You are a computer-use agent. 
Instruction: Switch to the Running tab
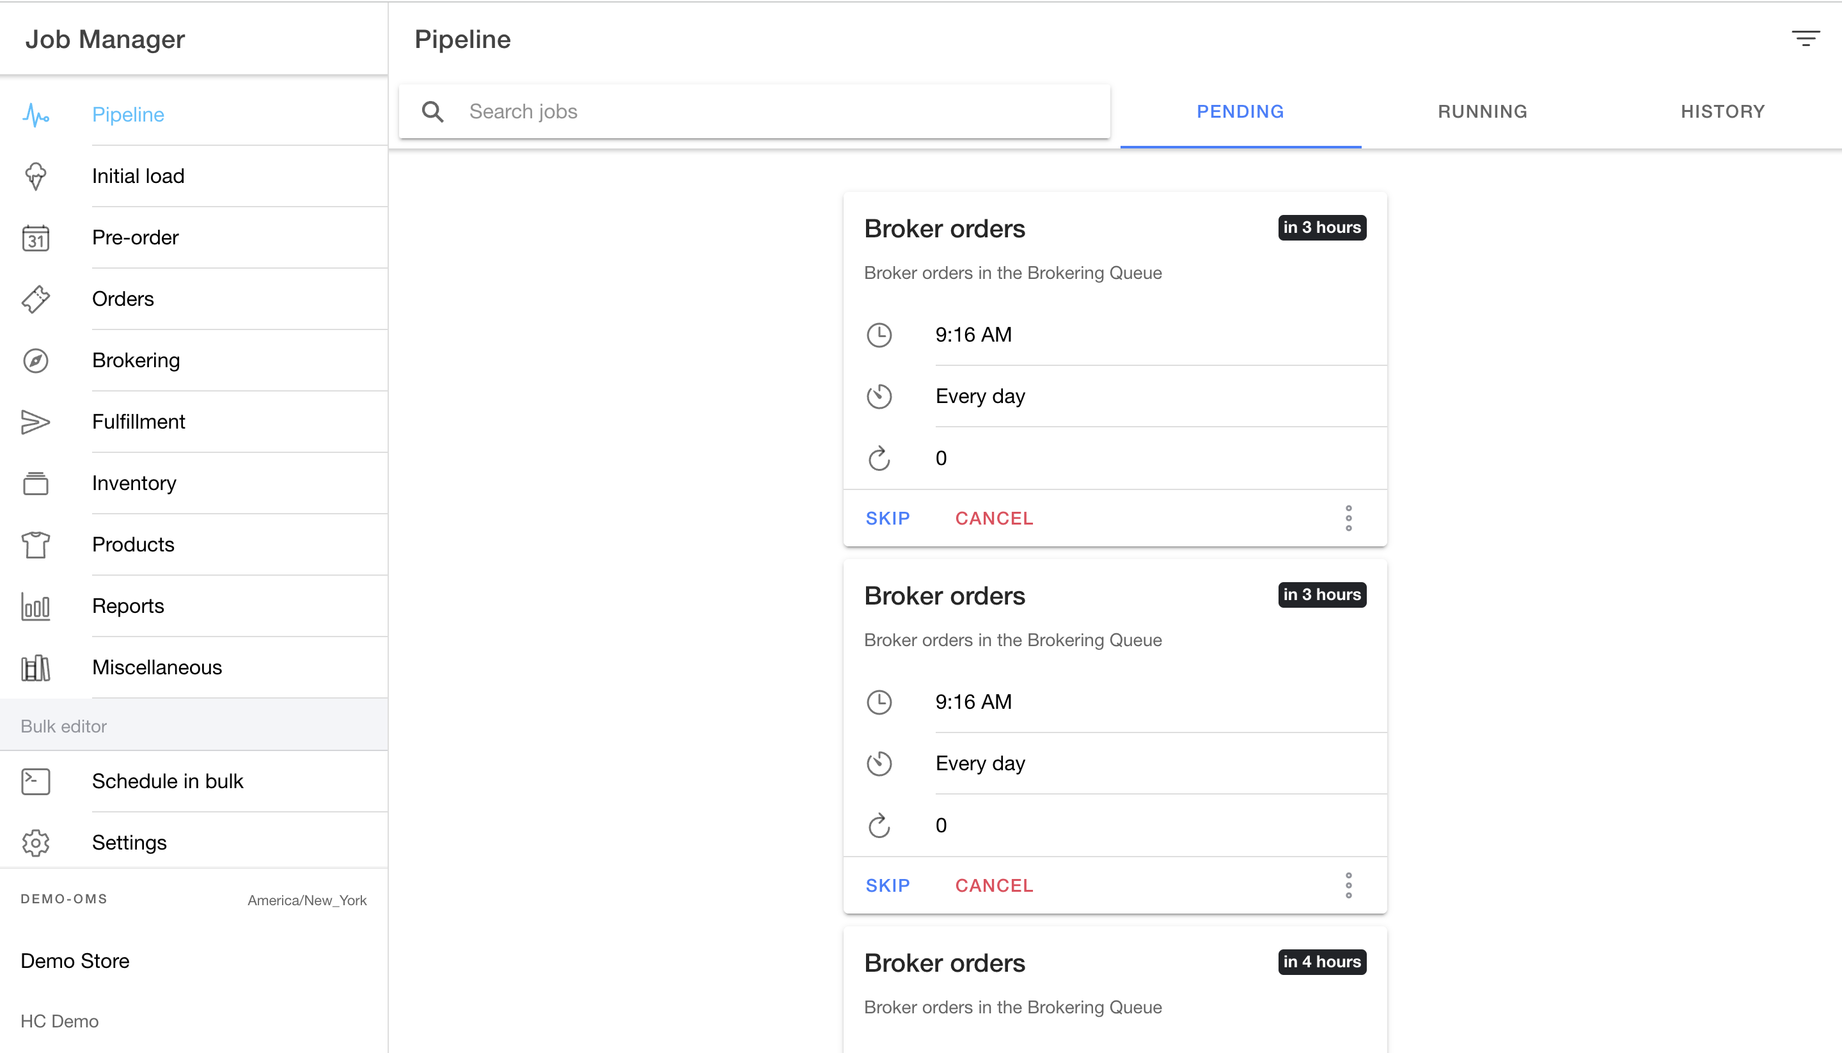pos(1482,111)
